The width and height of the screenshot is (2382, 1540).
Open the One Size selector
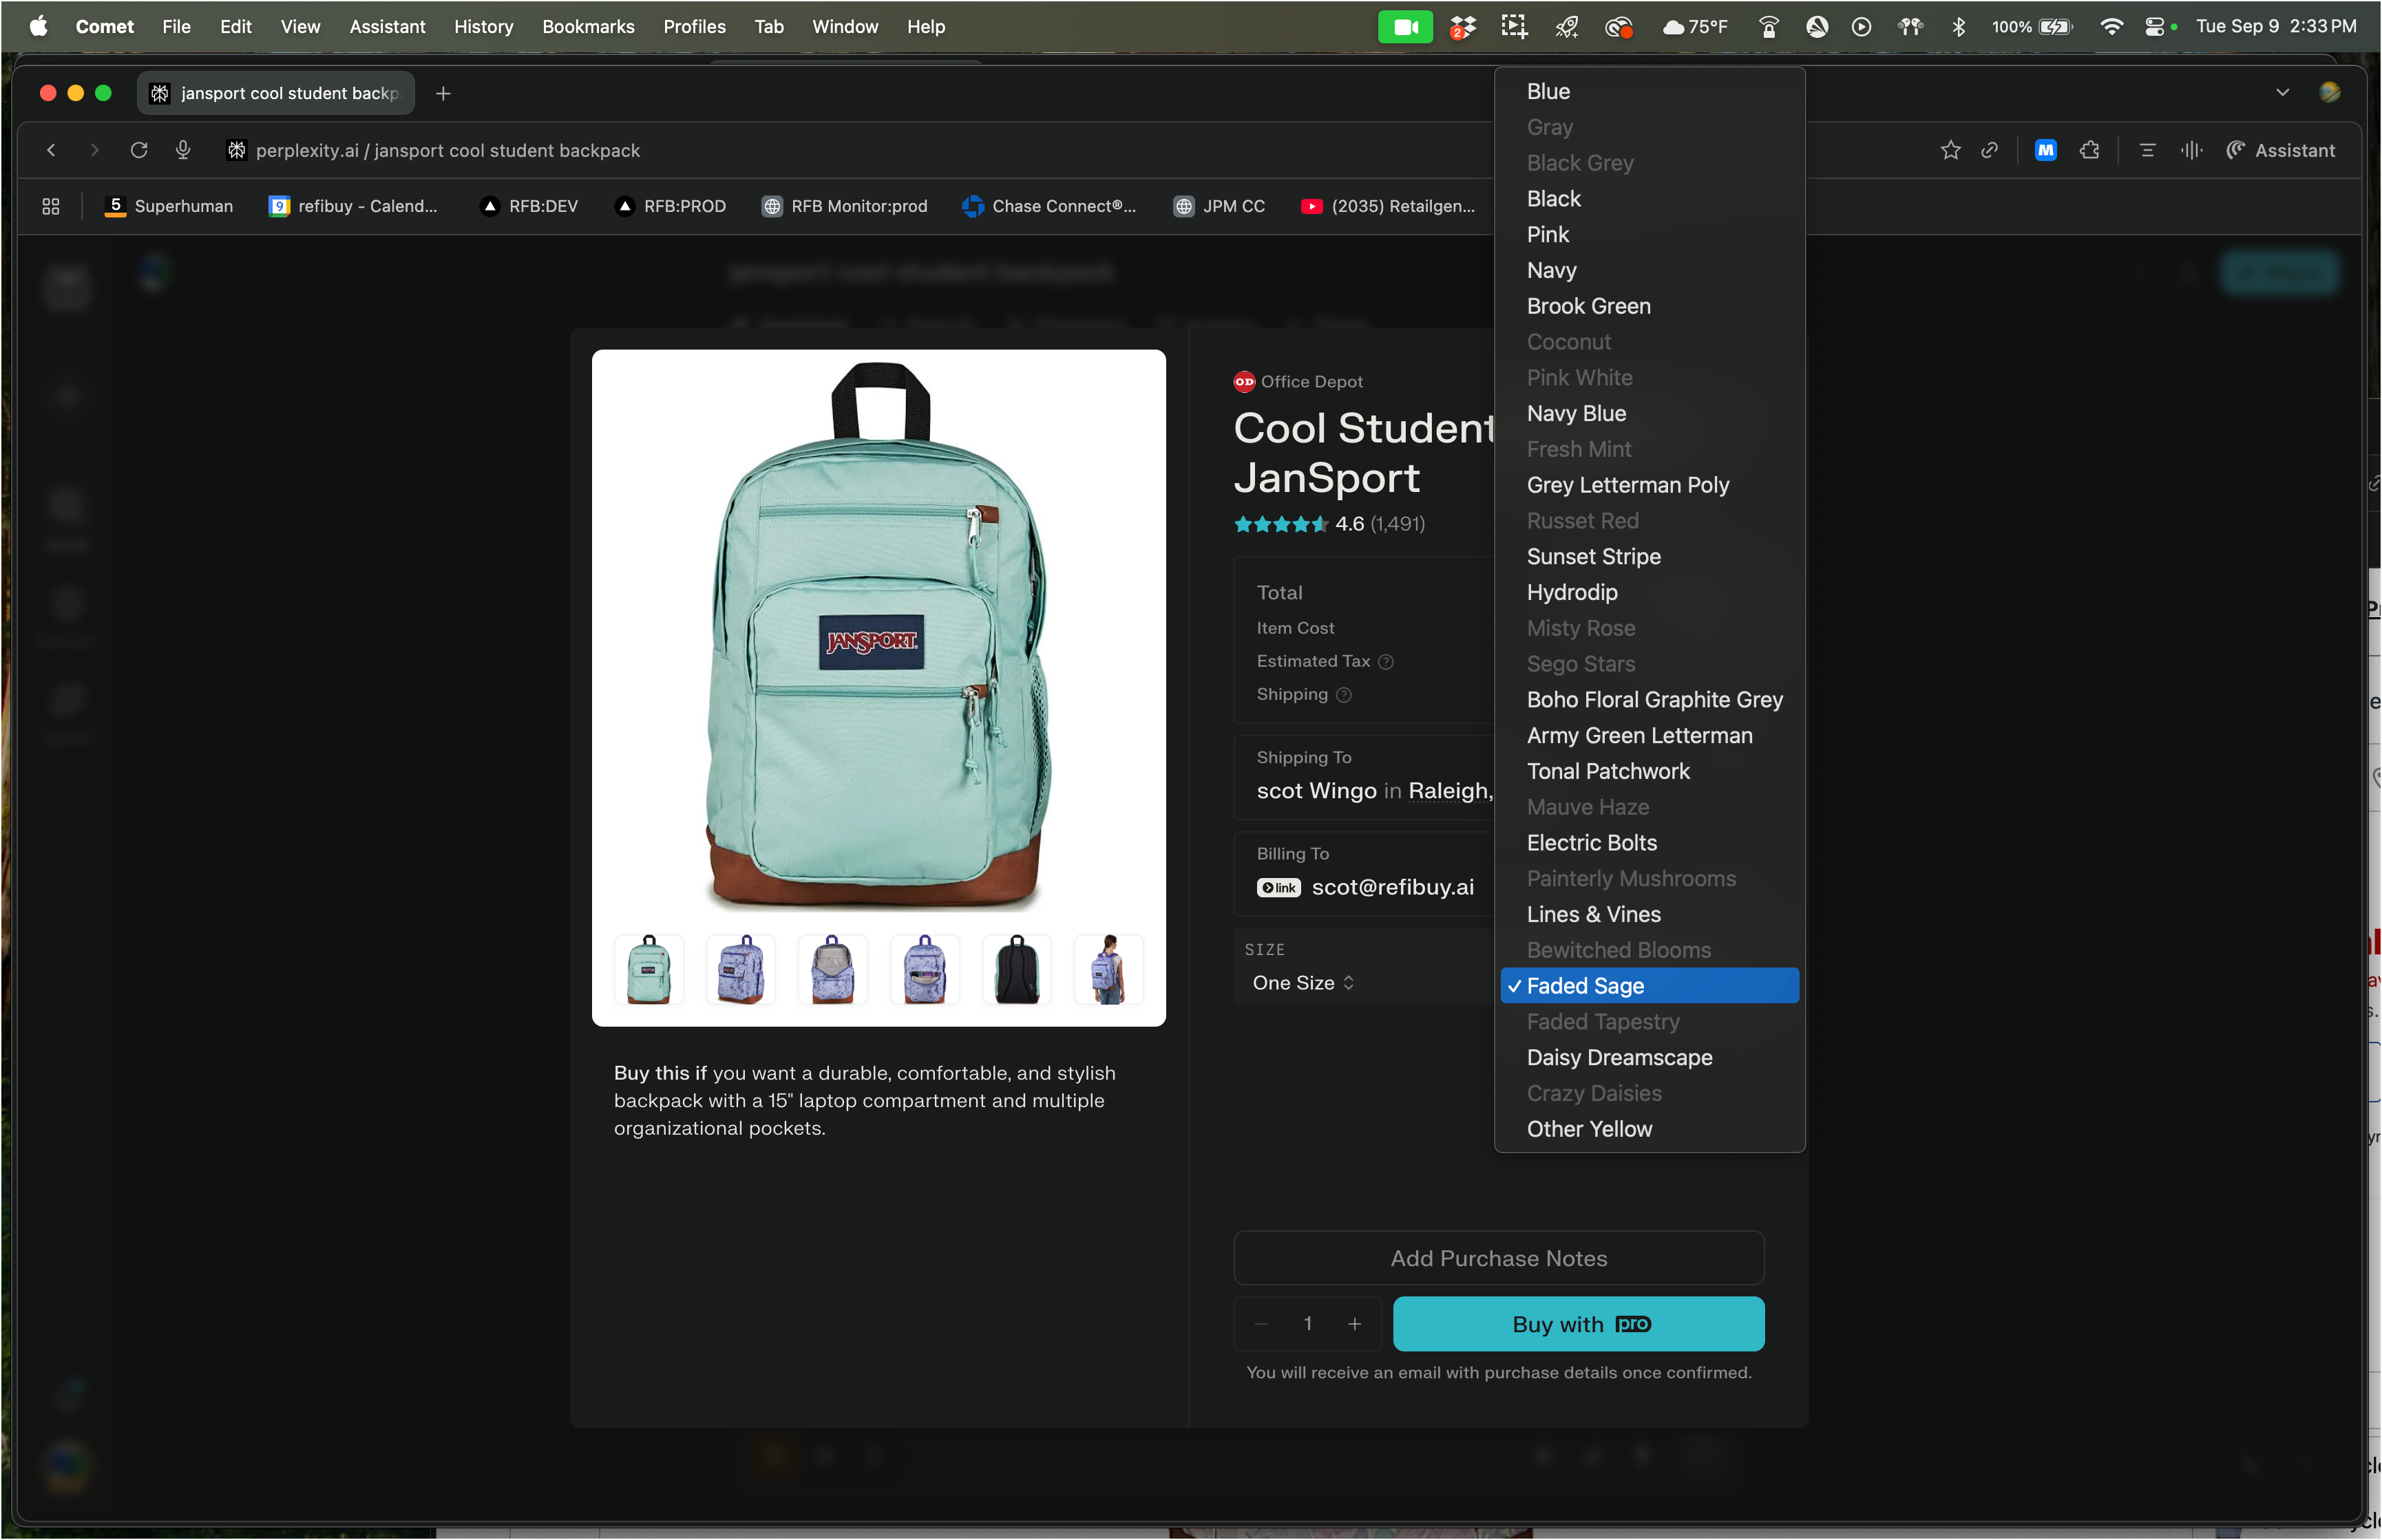pos(1303,983)
